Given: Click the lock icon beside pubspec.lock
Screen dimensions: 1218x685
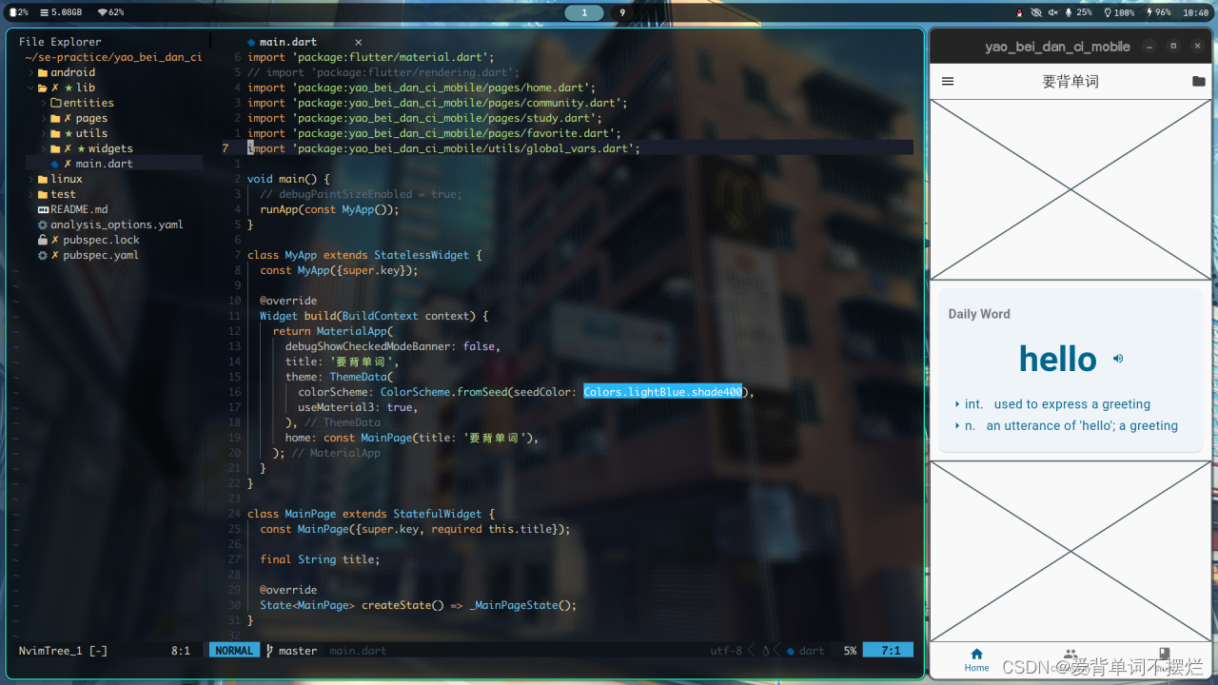Looking at the screenshot, I should click(43, 240).
